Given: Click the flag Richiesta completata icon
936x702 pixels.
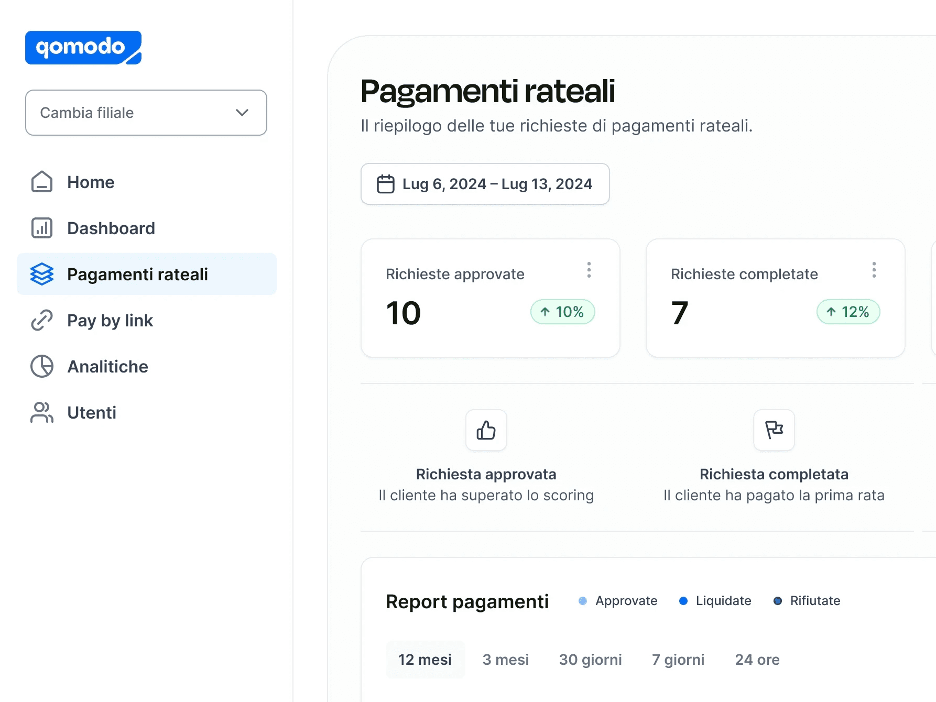Looking at the screenshot, I should (x=774, y=430).
